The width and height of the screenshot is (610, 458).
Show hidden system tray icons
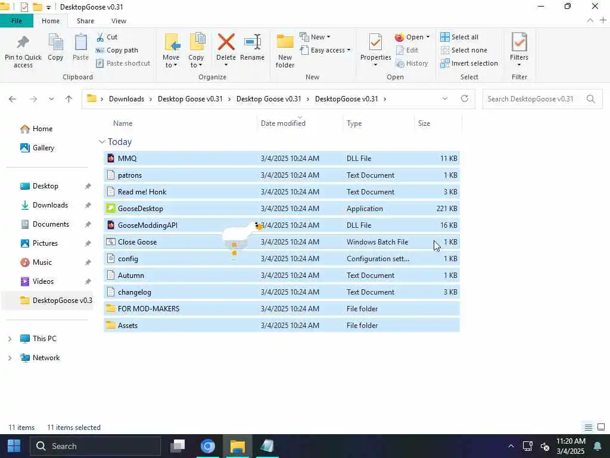point(511,446)
